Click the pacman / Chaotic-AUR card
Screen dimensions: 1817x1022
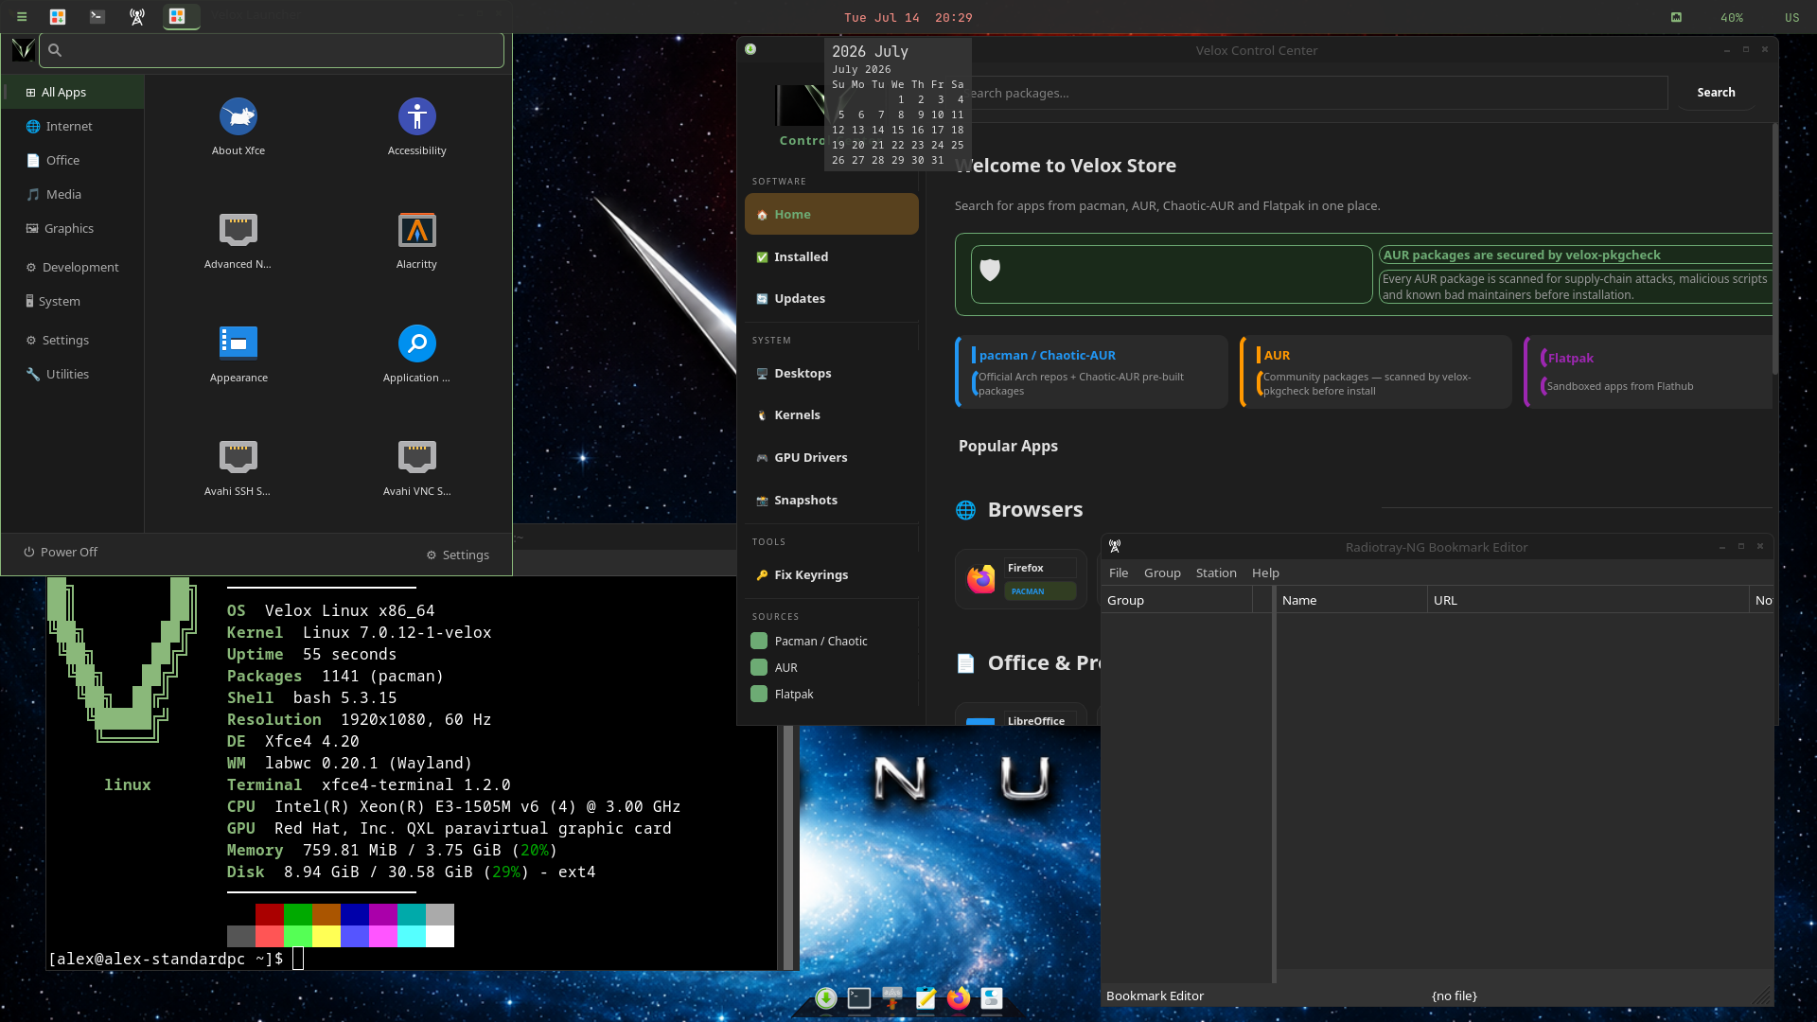tap(1091, 372)
